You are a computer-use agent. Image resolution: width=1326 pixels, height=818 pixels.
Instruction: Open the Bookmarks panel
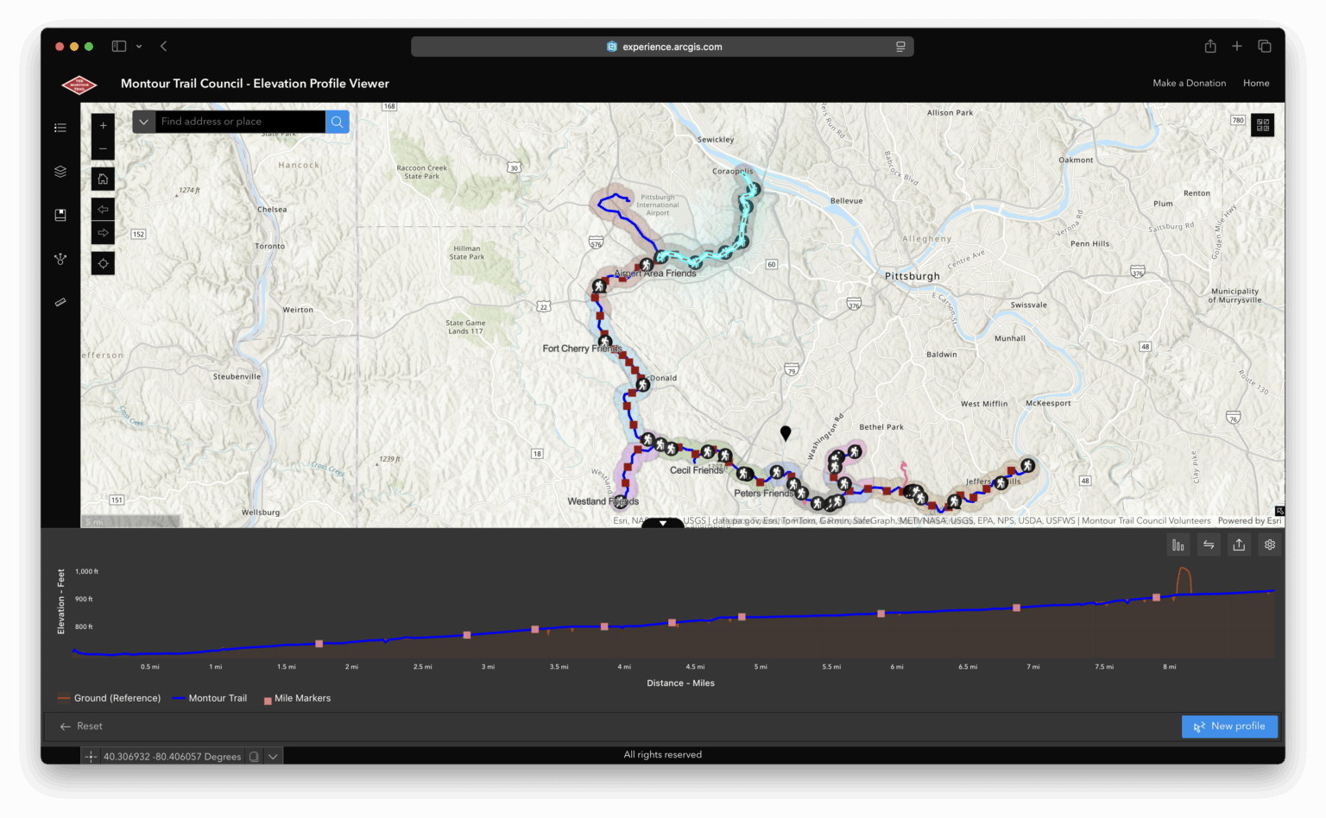60,215
